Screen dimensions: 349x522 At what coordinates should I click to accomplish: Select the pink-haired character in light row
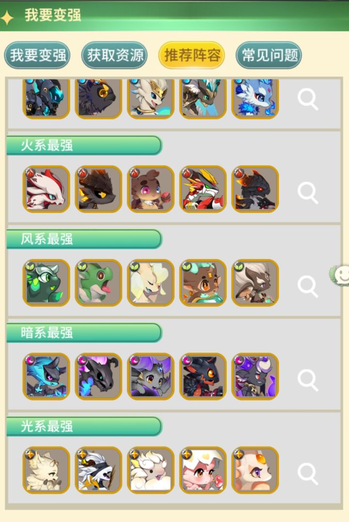[x=203, y=470]
